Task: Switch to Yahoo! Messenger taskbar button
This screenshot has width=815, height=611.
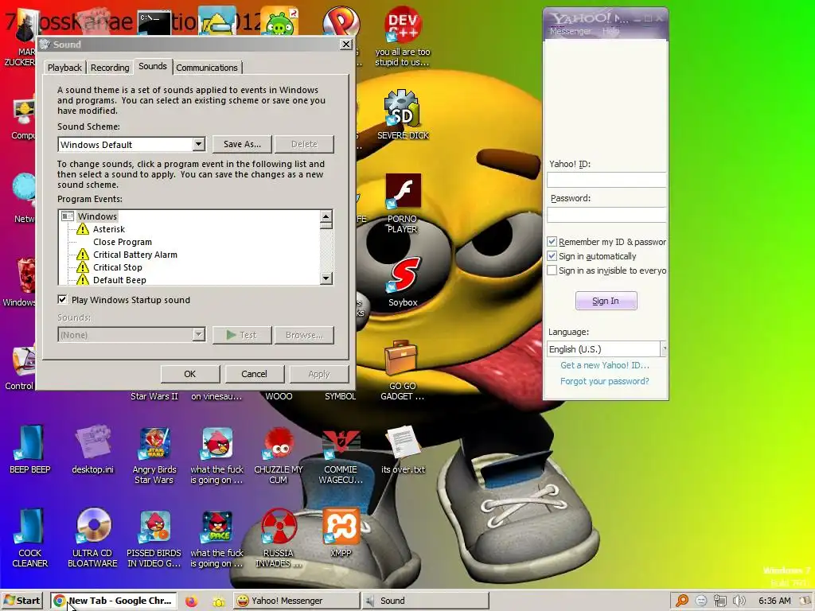Action: click(x=296, y=601)
